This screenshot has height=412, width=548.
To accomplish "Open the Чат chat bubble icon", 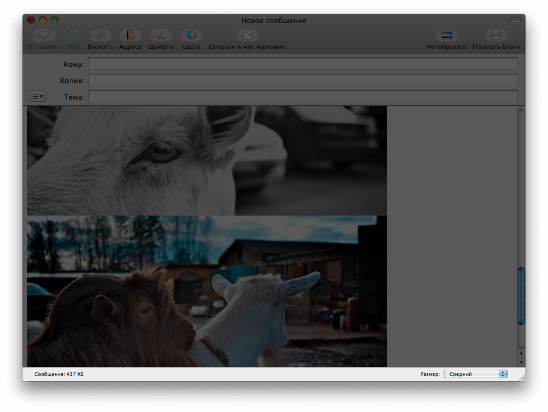I will pyautogui.click(x=73, y=35).
